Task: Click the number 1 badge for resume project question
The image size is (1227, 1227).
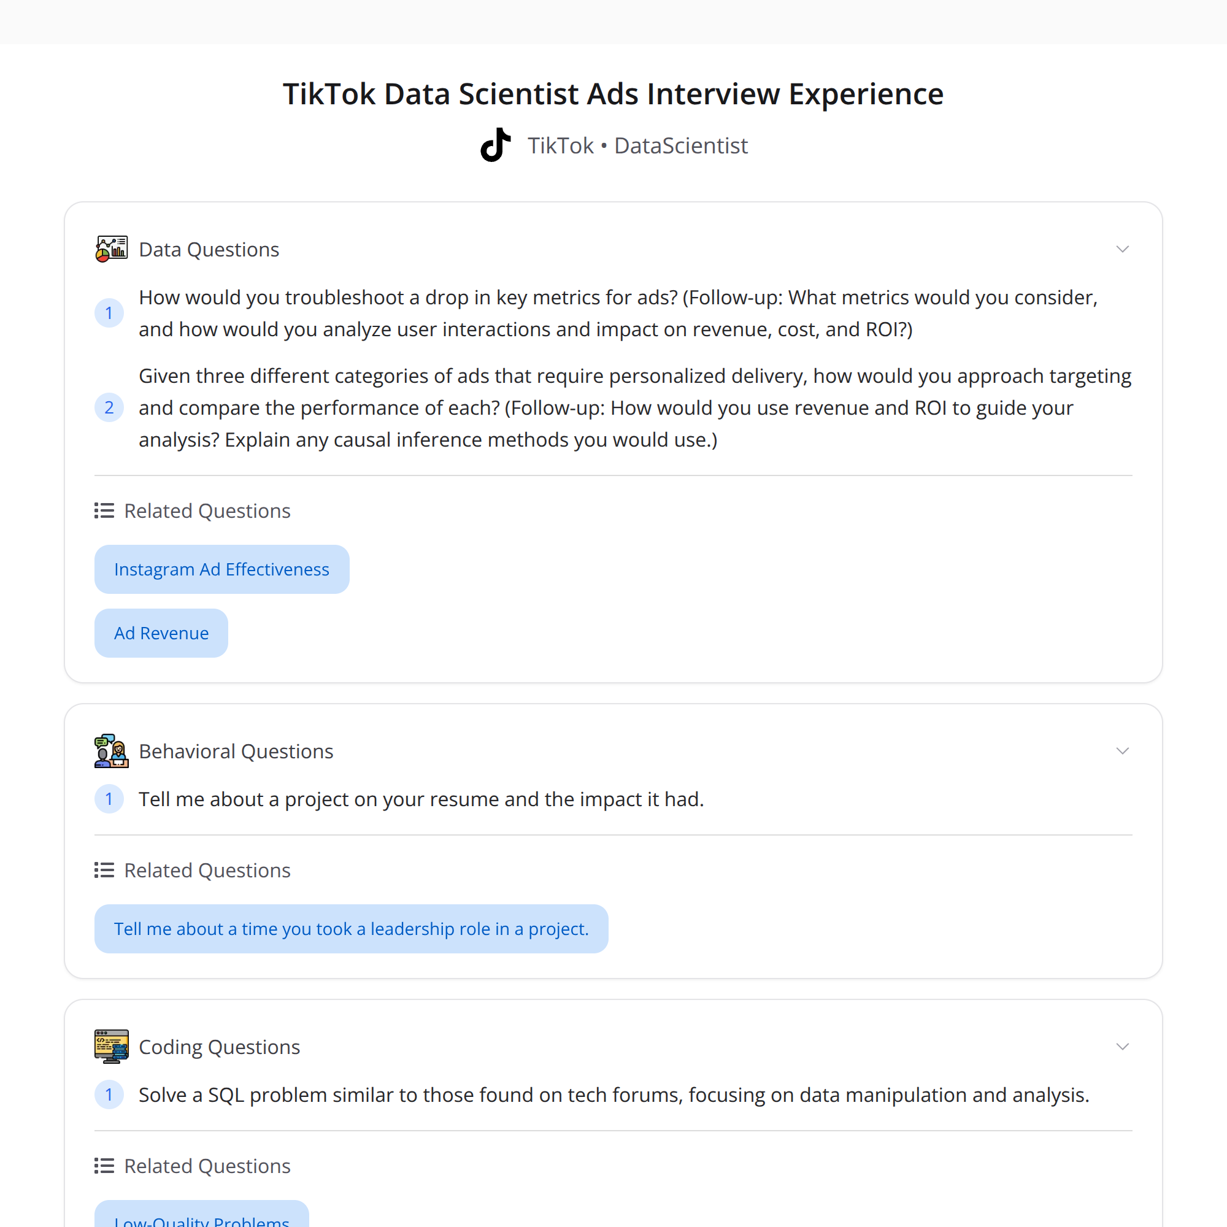Action: tap(109, 799)
